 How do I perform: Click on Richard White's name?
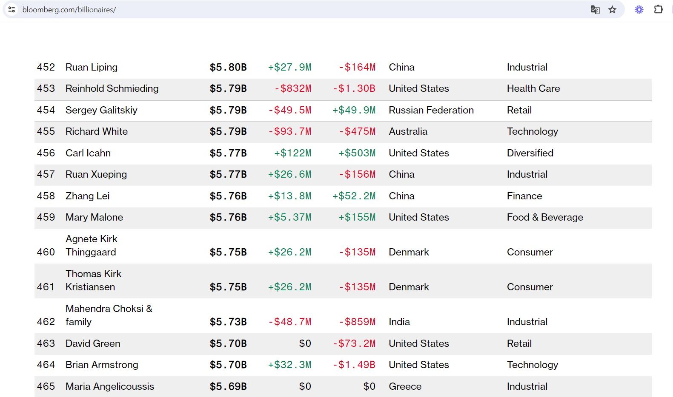click(97, 131)
